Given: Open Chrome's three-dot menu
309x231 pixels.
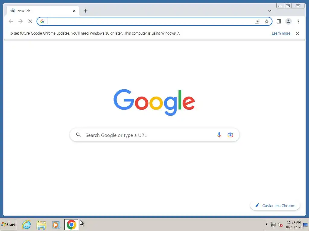Looking at the screenshot, I should point(298,21).
